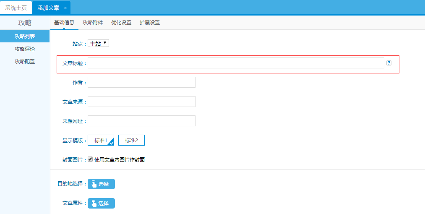
Task: Go to the 优化设置 tab
Action: click(121, 23)
